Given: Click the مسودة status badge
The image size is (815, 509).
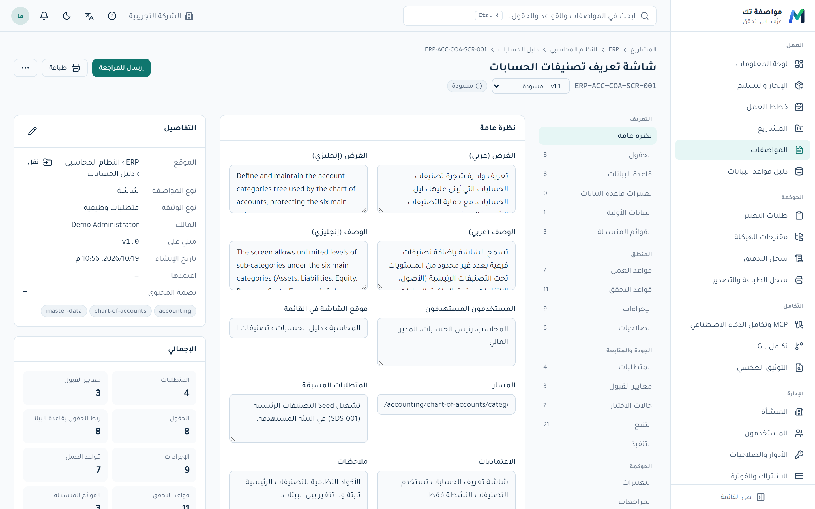Looking at the screenshot, I should 467,86.
